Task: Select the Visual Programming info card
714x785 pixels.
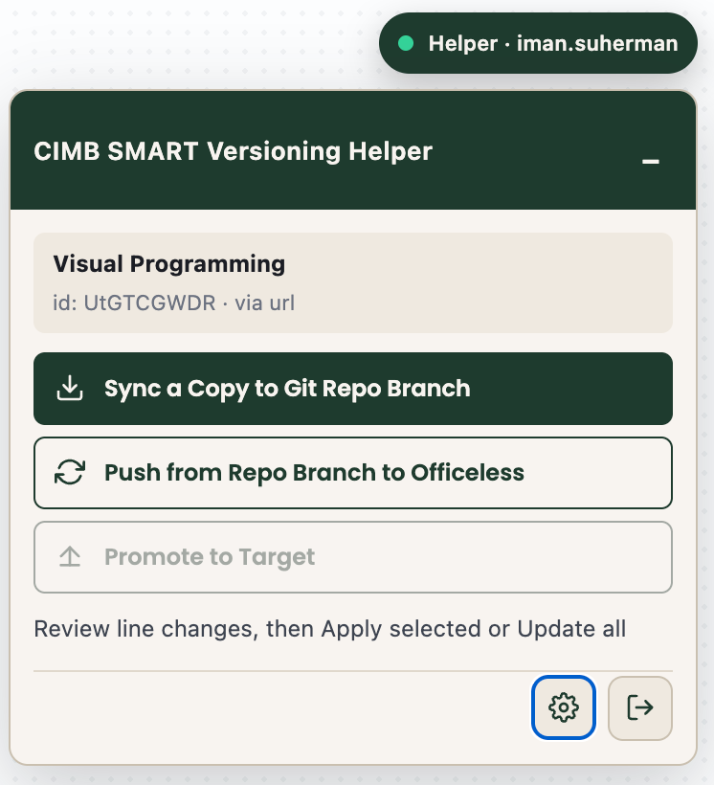Action: [353, 282]
